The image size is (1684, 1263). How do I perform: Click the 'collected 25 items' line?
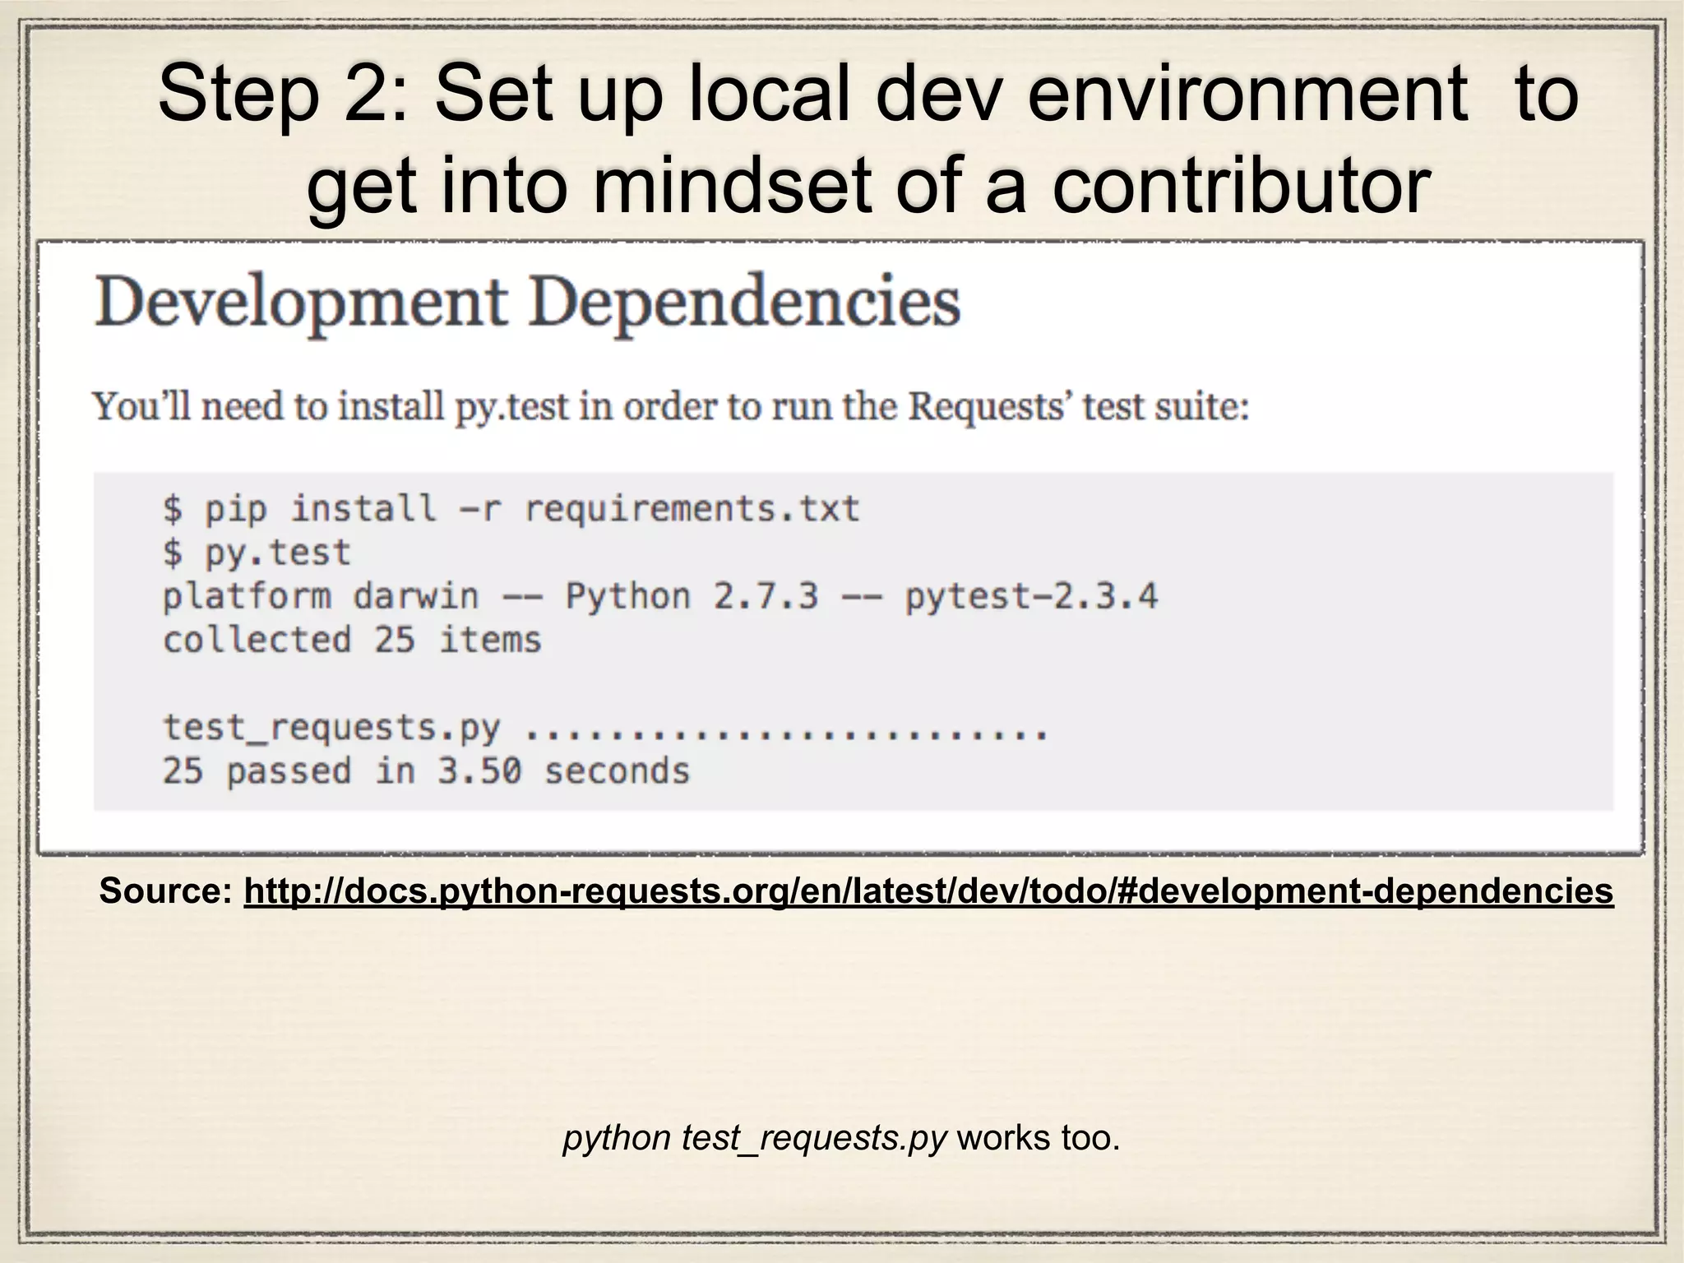coord(352,640)
